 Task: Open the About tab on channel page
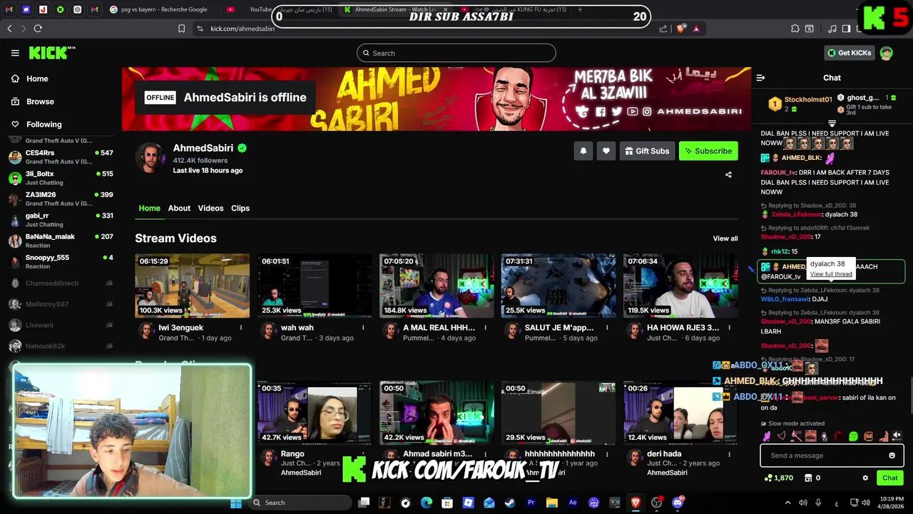pyautogui.click(x=179, y=208)
